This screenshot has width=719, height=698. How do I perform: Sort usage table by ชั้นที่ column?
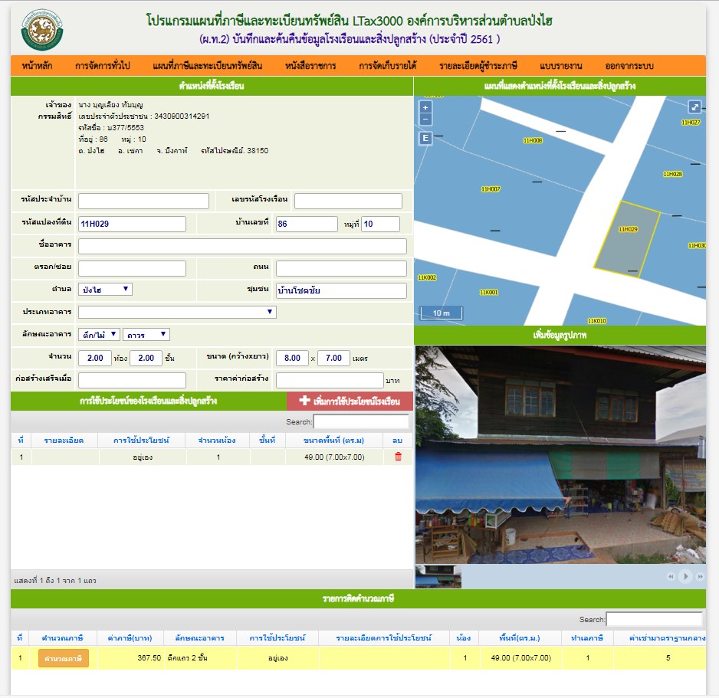[268, 441]
